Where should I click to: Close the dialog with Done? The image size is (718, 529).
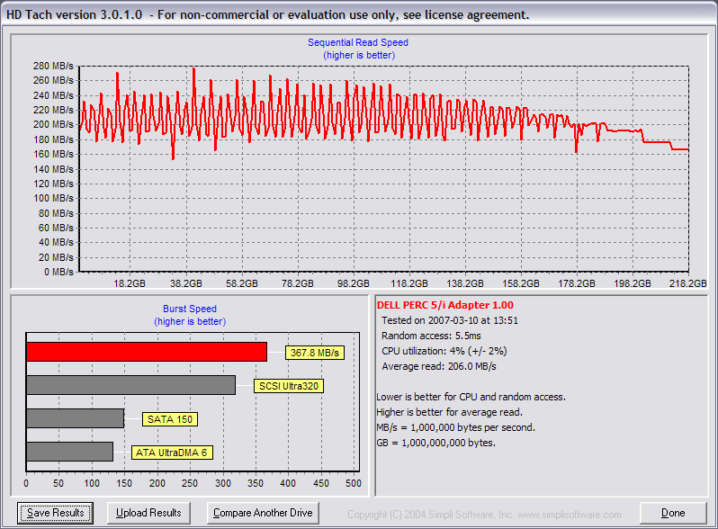pos(673,513)
